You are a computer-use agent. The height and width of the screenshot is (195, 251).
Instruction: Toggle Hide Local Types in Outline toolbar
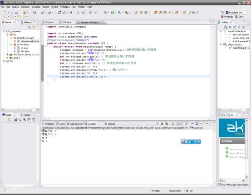[x=243, y=27]
